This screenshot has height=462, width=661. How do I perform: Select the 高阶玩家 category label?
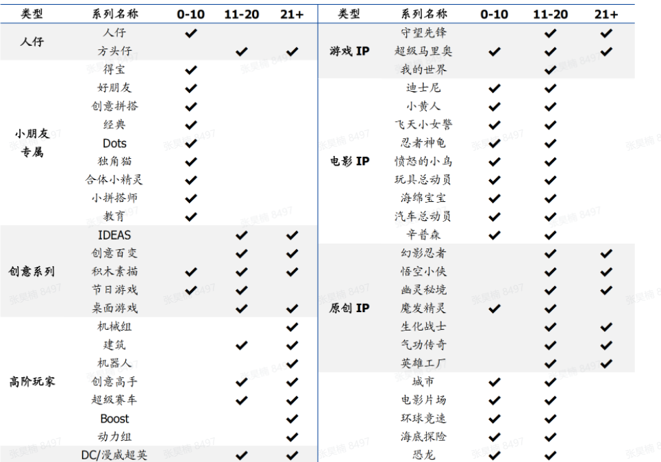tap(32, 382)
